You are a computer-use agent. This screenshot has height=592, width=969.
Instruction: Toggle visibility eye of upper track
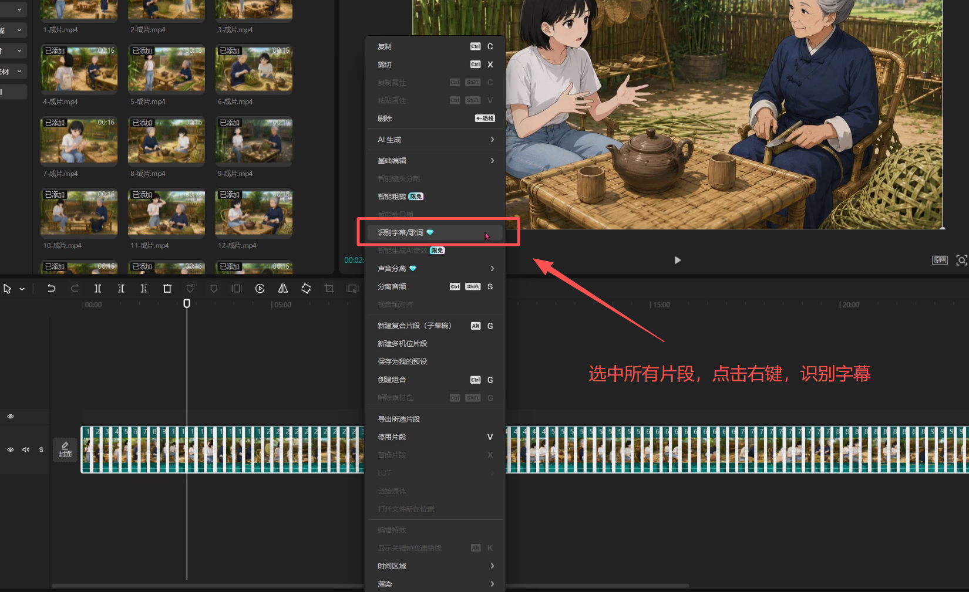[x=11, y=417]
